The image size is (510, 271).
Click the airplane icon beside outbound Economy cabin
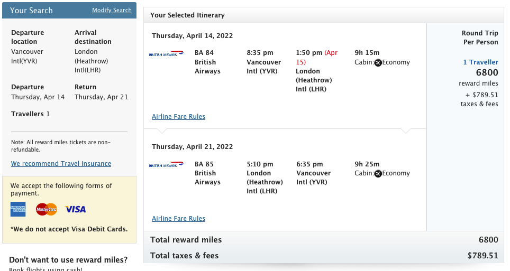378,63
